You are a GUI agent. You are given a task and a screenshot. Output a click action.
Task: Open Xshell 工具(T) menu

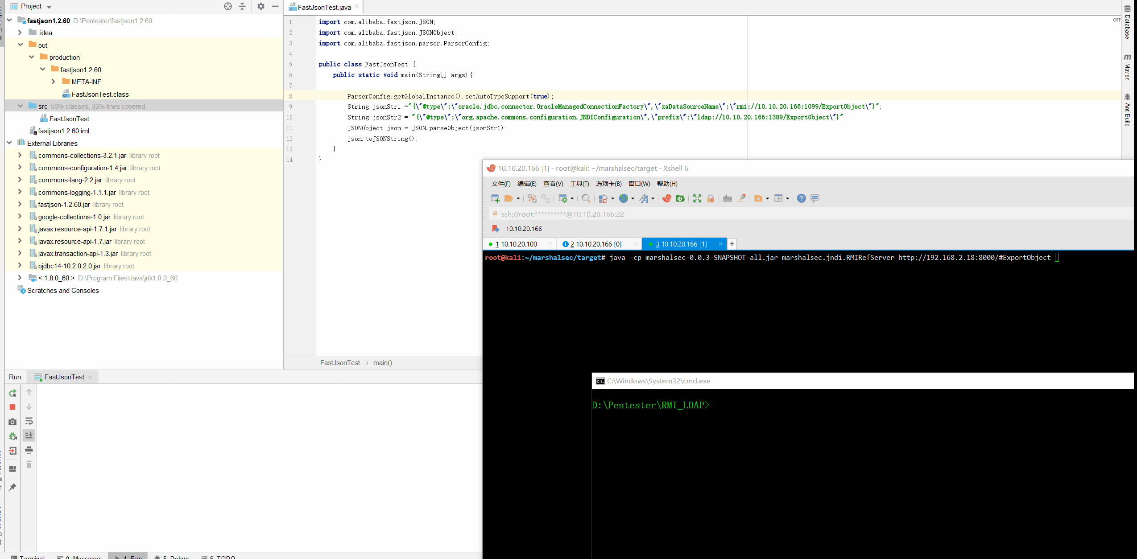579,184
